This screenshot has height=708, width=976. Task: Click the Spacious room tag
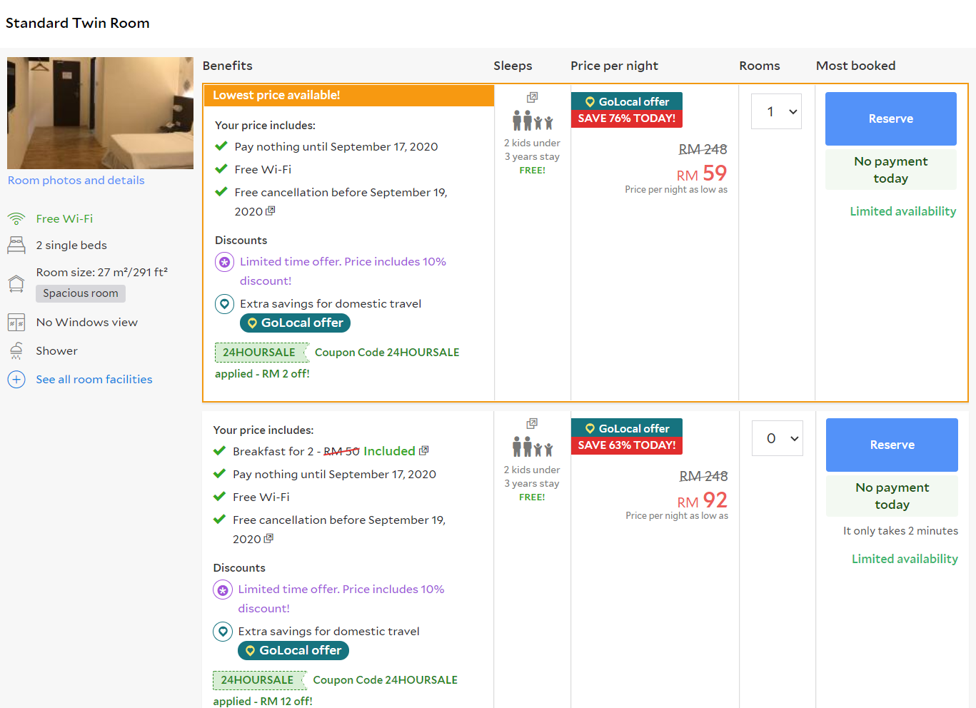pos(81,293)
